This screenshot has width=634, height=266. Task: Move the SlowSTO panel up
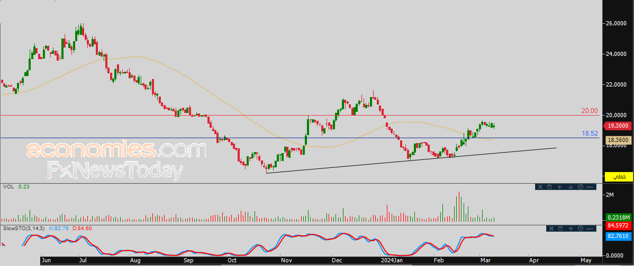570,229
